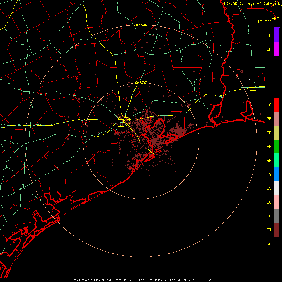Click the RF purple legend swatch

click(277, 35)
